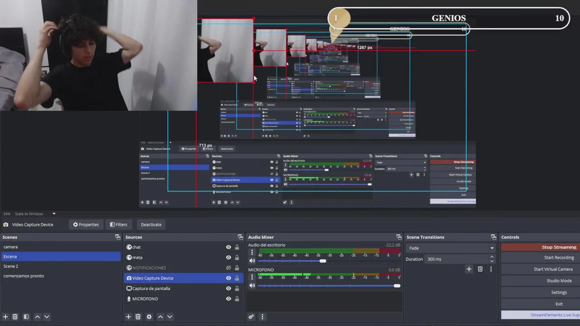
Task: Click the Exit button
Action: (540, 304)
